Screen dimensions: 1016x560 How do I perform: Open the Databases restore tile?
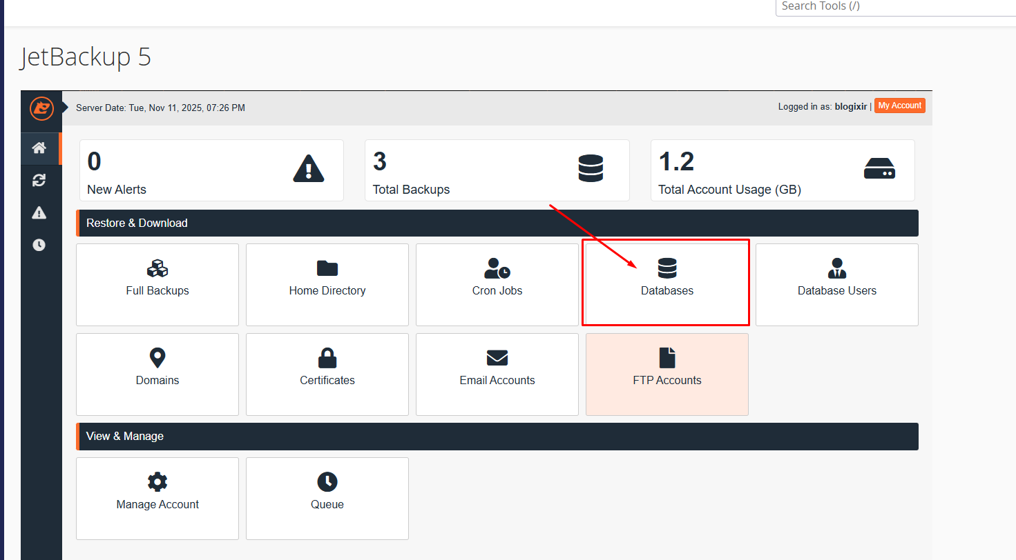[667, 284]
